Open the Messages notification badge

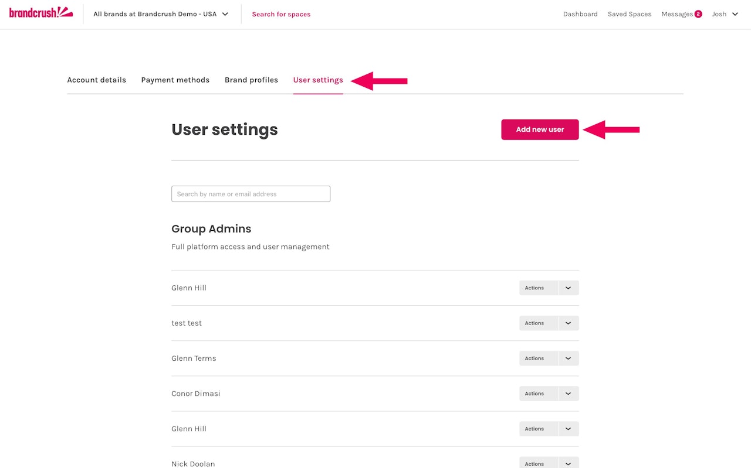coord(698,14)
